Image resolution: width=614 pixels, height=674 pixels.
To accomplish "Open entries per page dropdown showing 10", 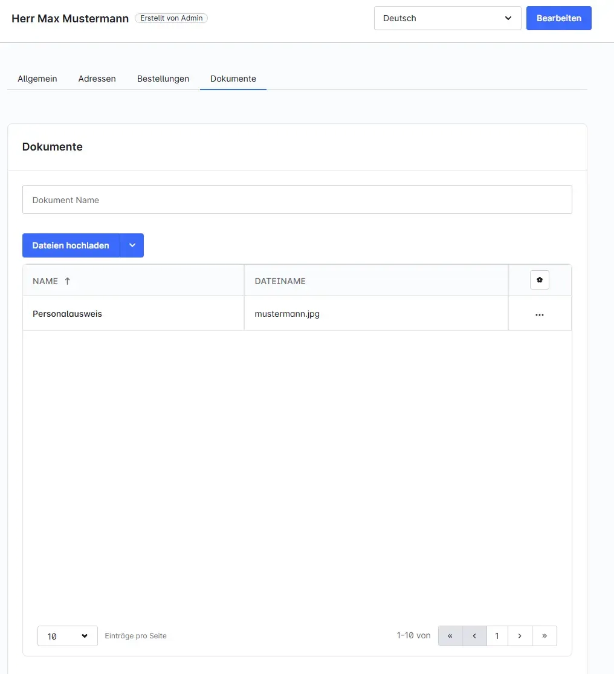I will (x=67, y=636).
